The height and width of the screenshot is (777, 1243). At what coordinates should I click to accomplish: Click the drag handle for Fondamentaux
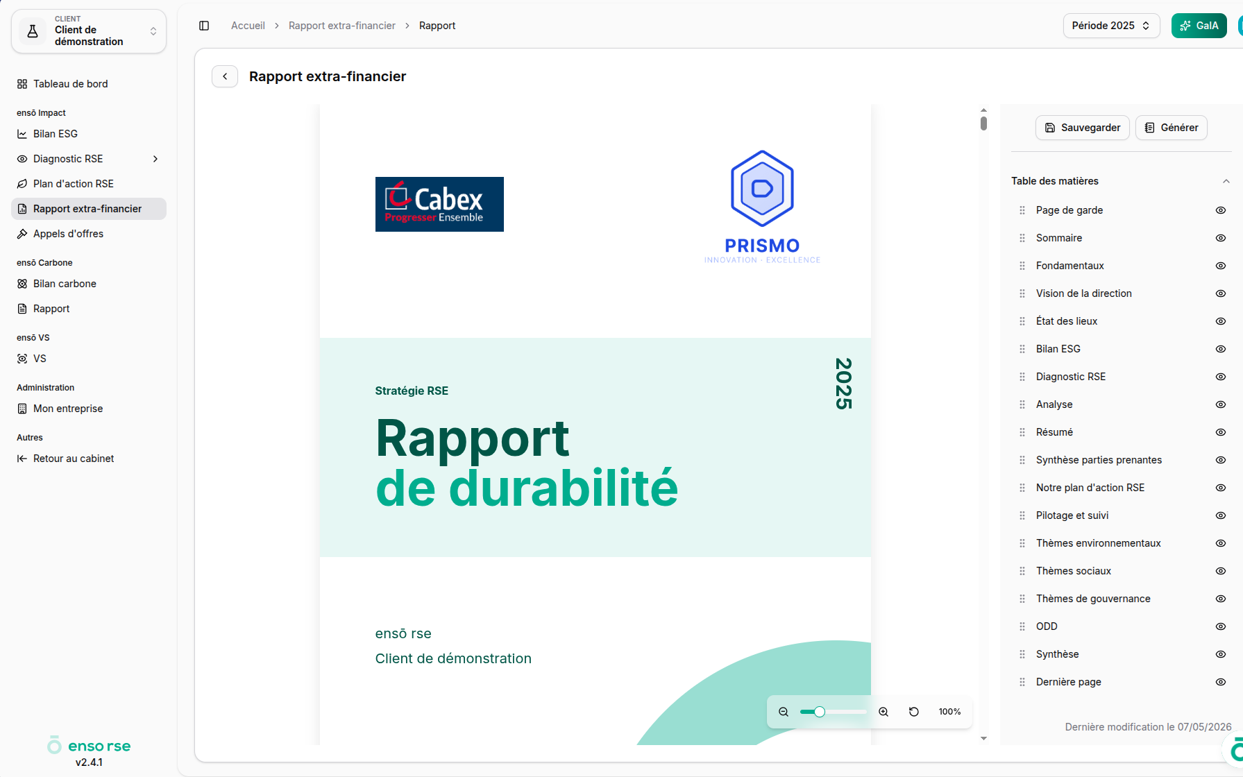[x=1022, y=266]
